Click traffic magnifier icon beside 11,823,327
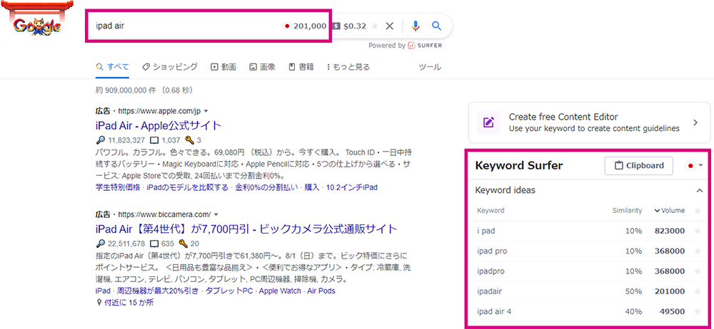This screenshot has height=329, width=714. click(x=101, y=140)
